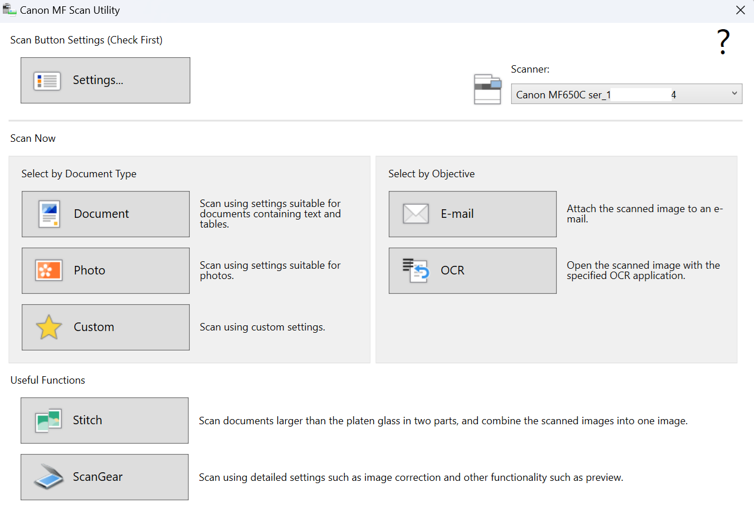Close the Canon MF Scan Utility window
The height and width of the screenshot is (510, 754).
click(740, 10)
